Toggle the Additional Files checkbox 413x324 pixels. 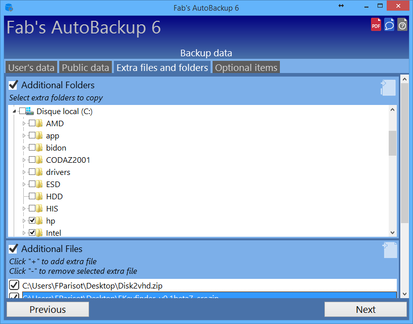pyautogui.click(x=13, y=249)
